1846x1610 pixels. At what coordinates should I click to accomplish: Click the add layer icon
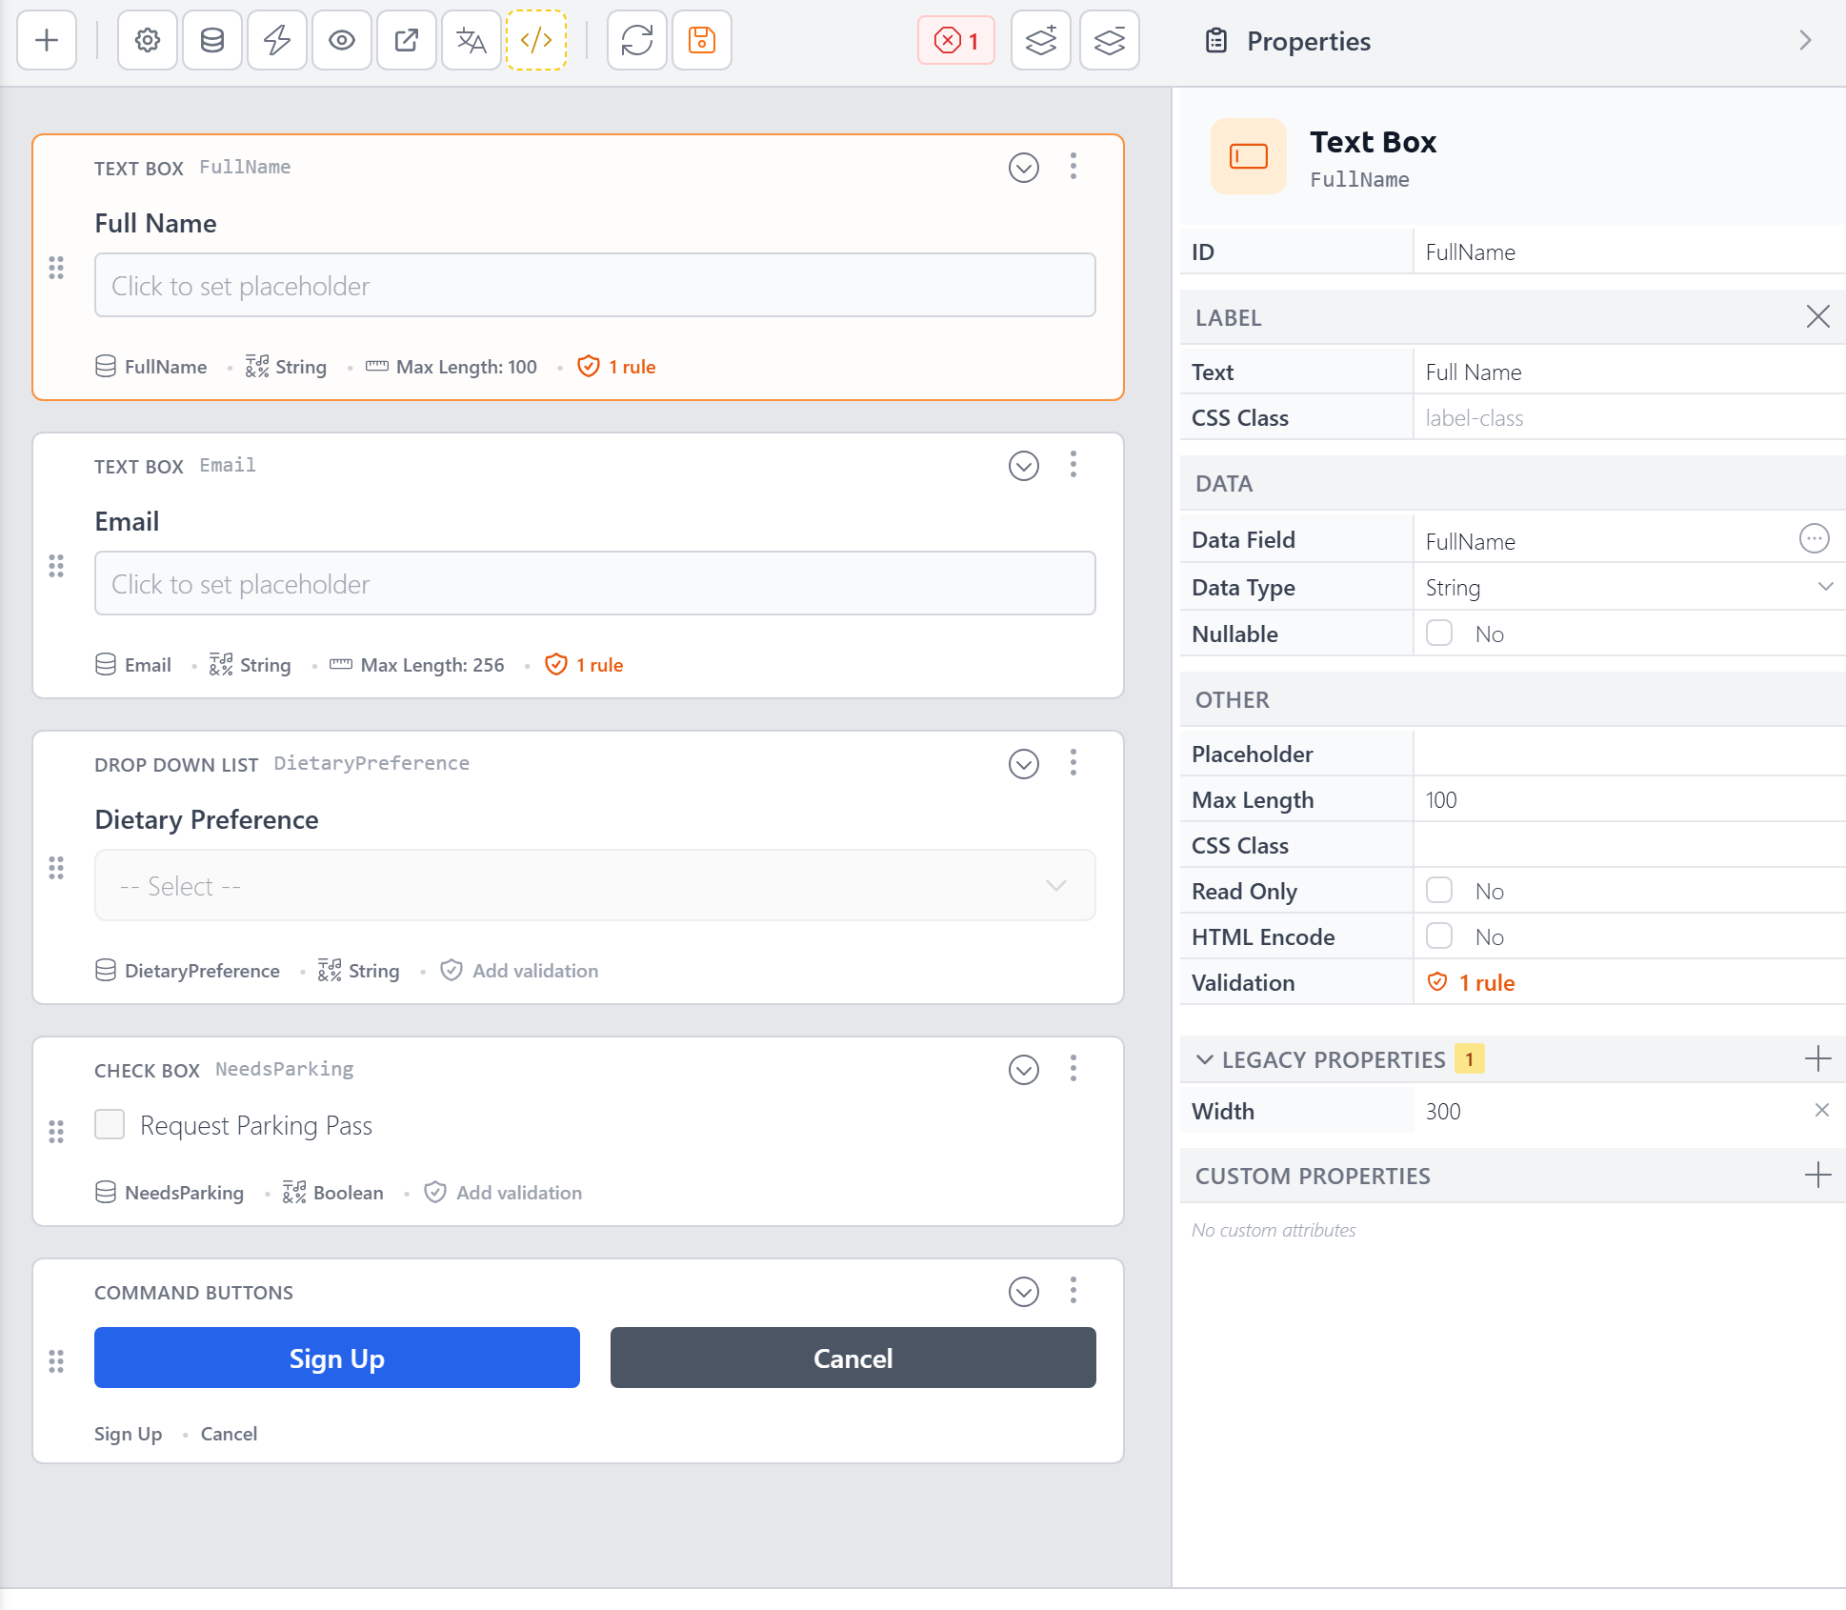(x=1041, y=40)
